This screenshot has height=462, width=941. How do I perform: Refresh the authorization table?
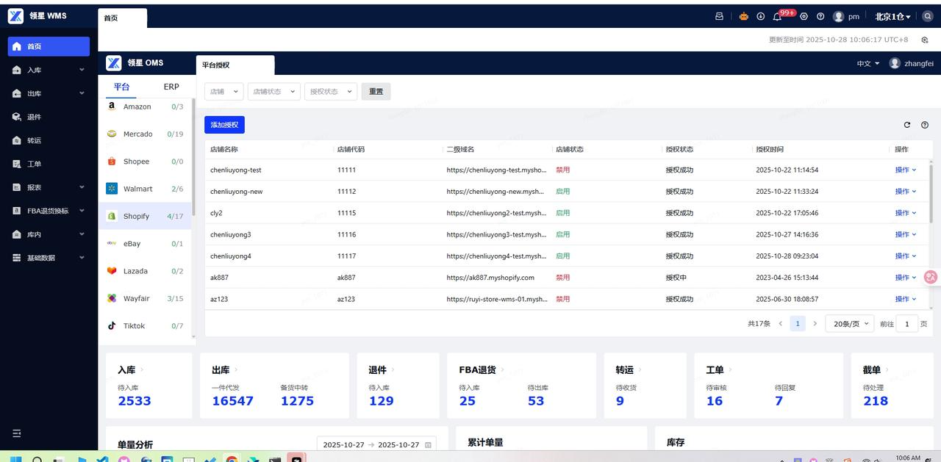907,125
